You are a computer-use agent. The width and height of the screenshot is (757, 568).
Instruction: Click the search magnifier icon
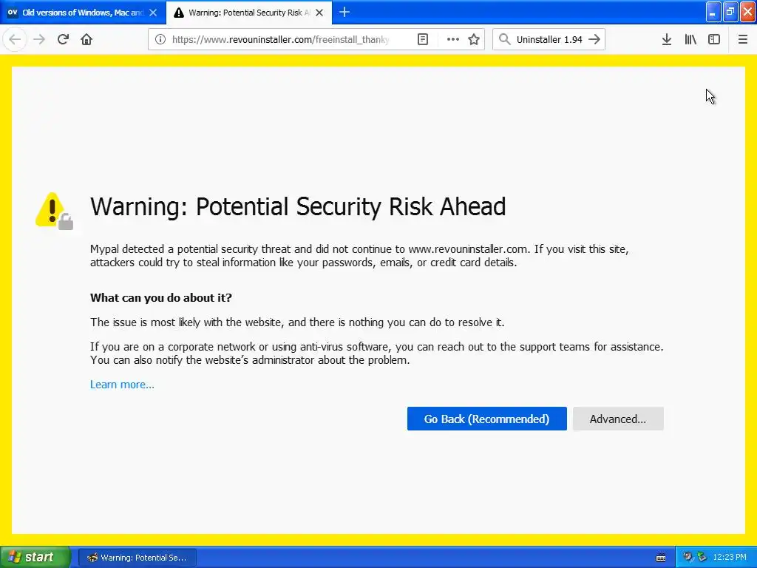point(504,39)
